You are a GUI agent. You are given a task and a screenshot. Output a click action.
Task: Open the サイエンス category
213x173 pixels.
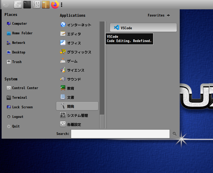click(77, 70)
